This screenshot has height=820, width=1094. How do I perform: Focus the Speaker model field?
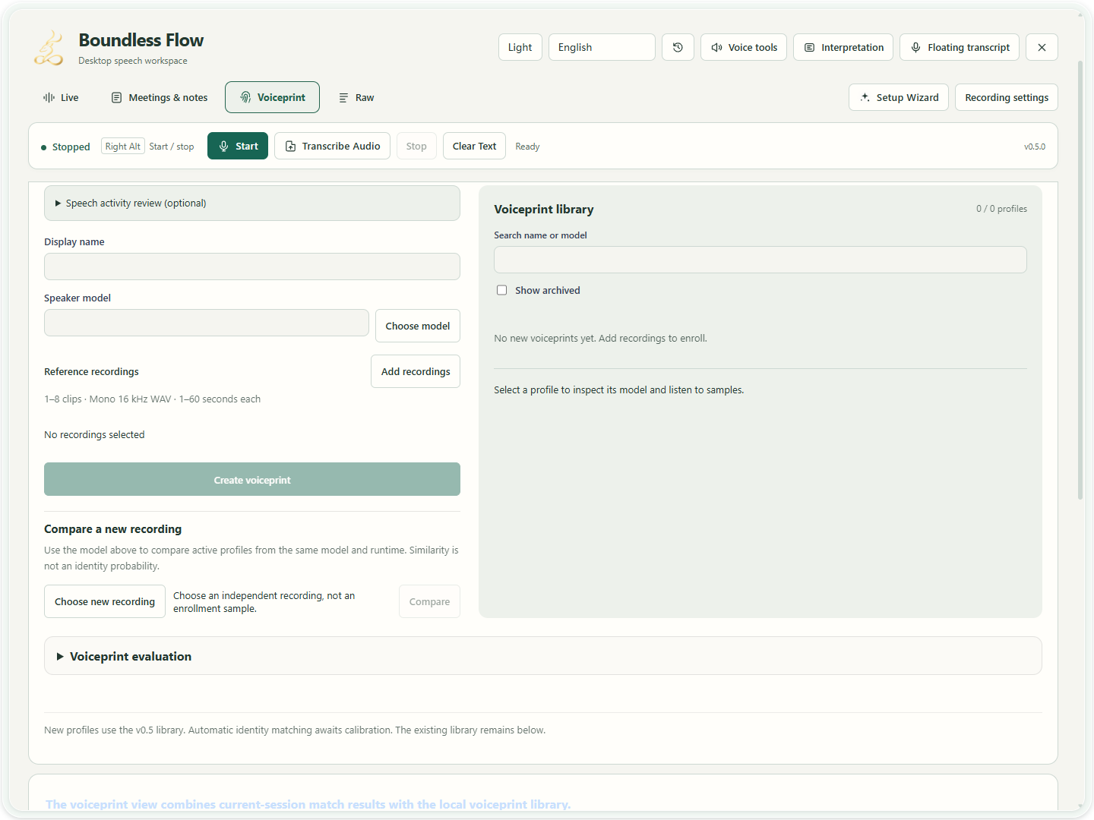(207, 323)
